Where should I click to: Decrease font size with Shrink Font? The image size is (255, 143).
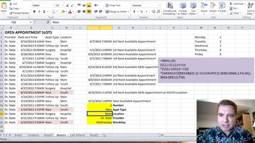click(x=72, y=6)
